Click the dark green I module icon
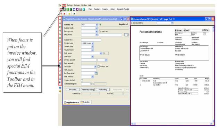 (x=71, y=9)
